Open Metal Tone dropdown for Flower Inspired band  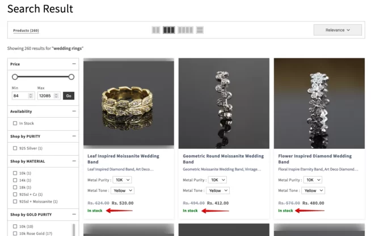point(313,191)
